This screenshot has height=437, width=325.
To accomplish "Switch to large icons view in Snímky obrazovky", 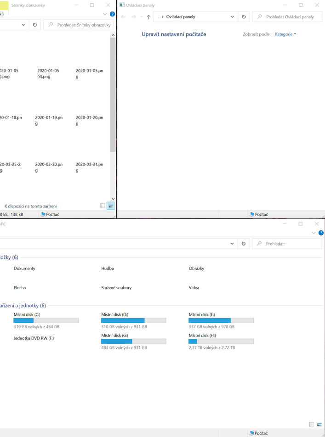I will coord(111,206).
